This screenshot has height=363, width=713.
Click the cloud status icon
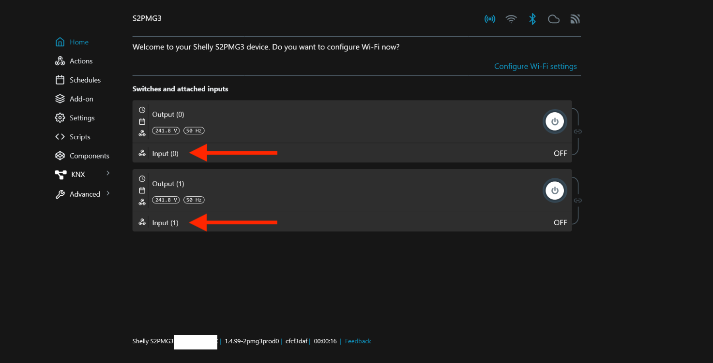point(553,19)
